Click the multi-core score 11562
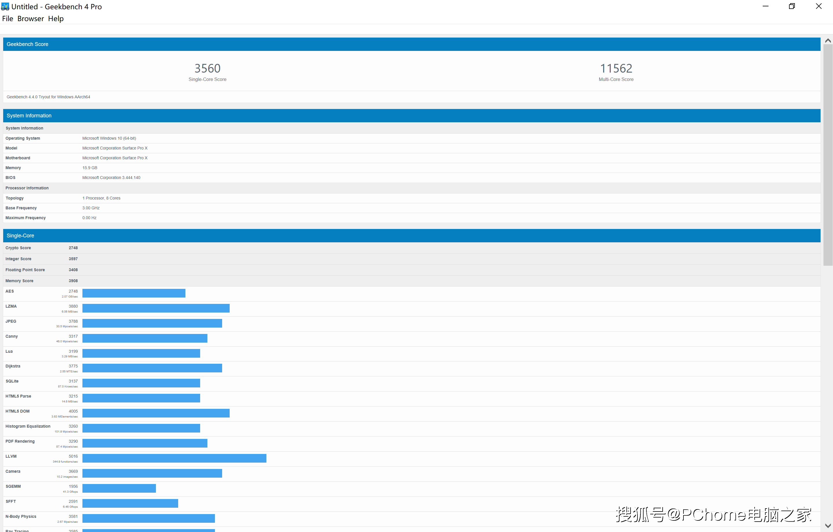Screen dimensions: 833x532 pyautogui.click(x=616, y=69)
